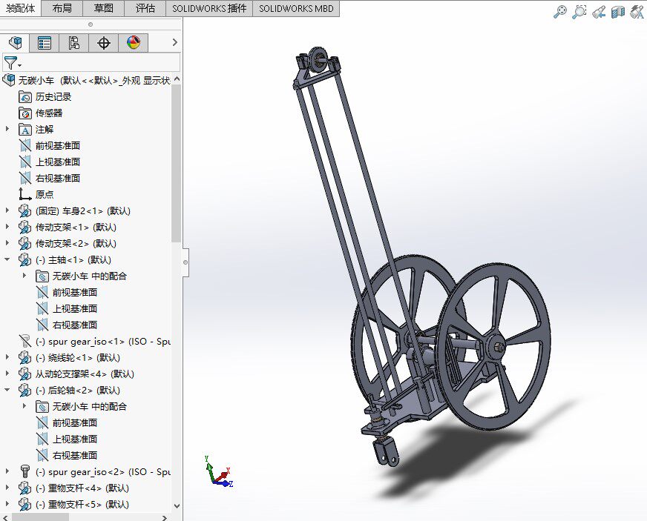The image size is (647, 521).
Task: Open the Section View tool
Action: [617, 12]
